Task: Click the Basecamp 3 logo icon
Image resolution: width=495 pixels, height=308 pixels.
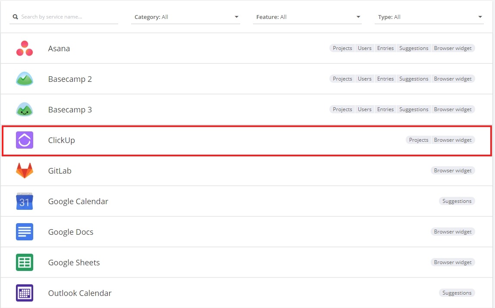Action: coord(25,109)
